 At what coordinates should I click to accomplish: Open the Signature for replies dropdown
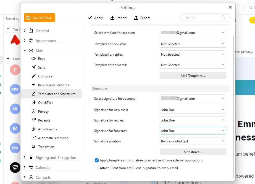coord(193,120)
